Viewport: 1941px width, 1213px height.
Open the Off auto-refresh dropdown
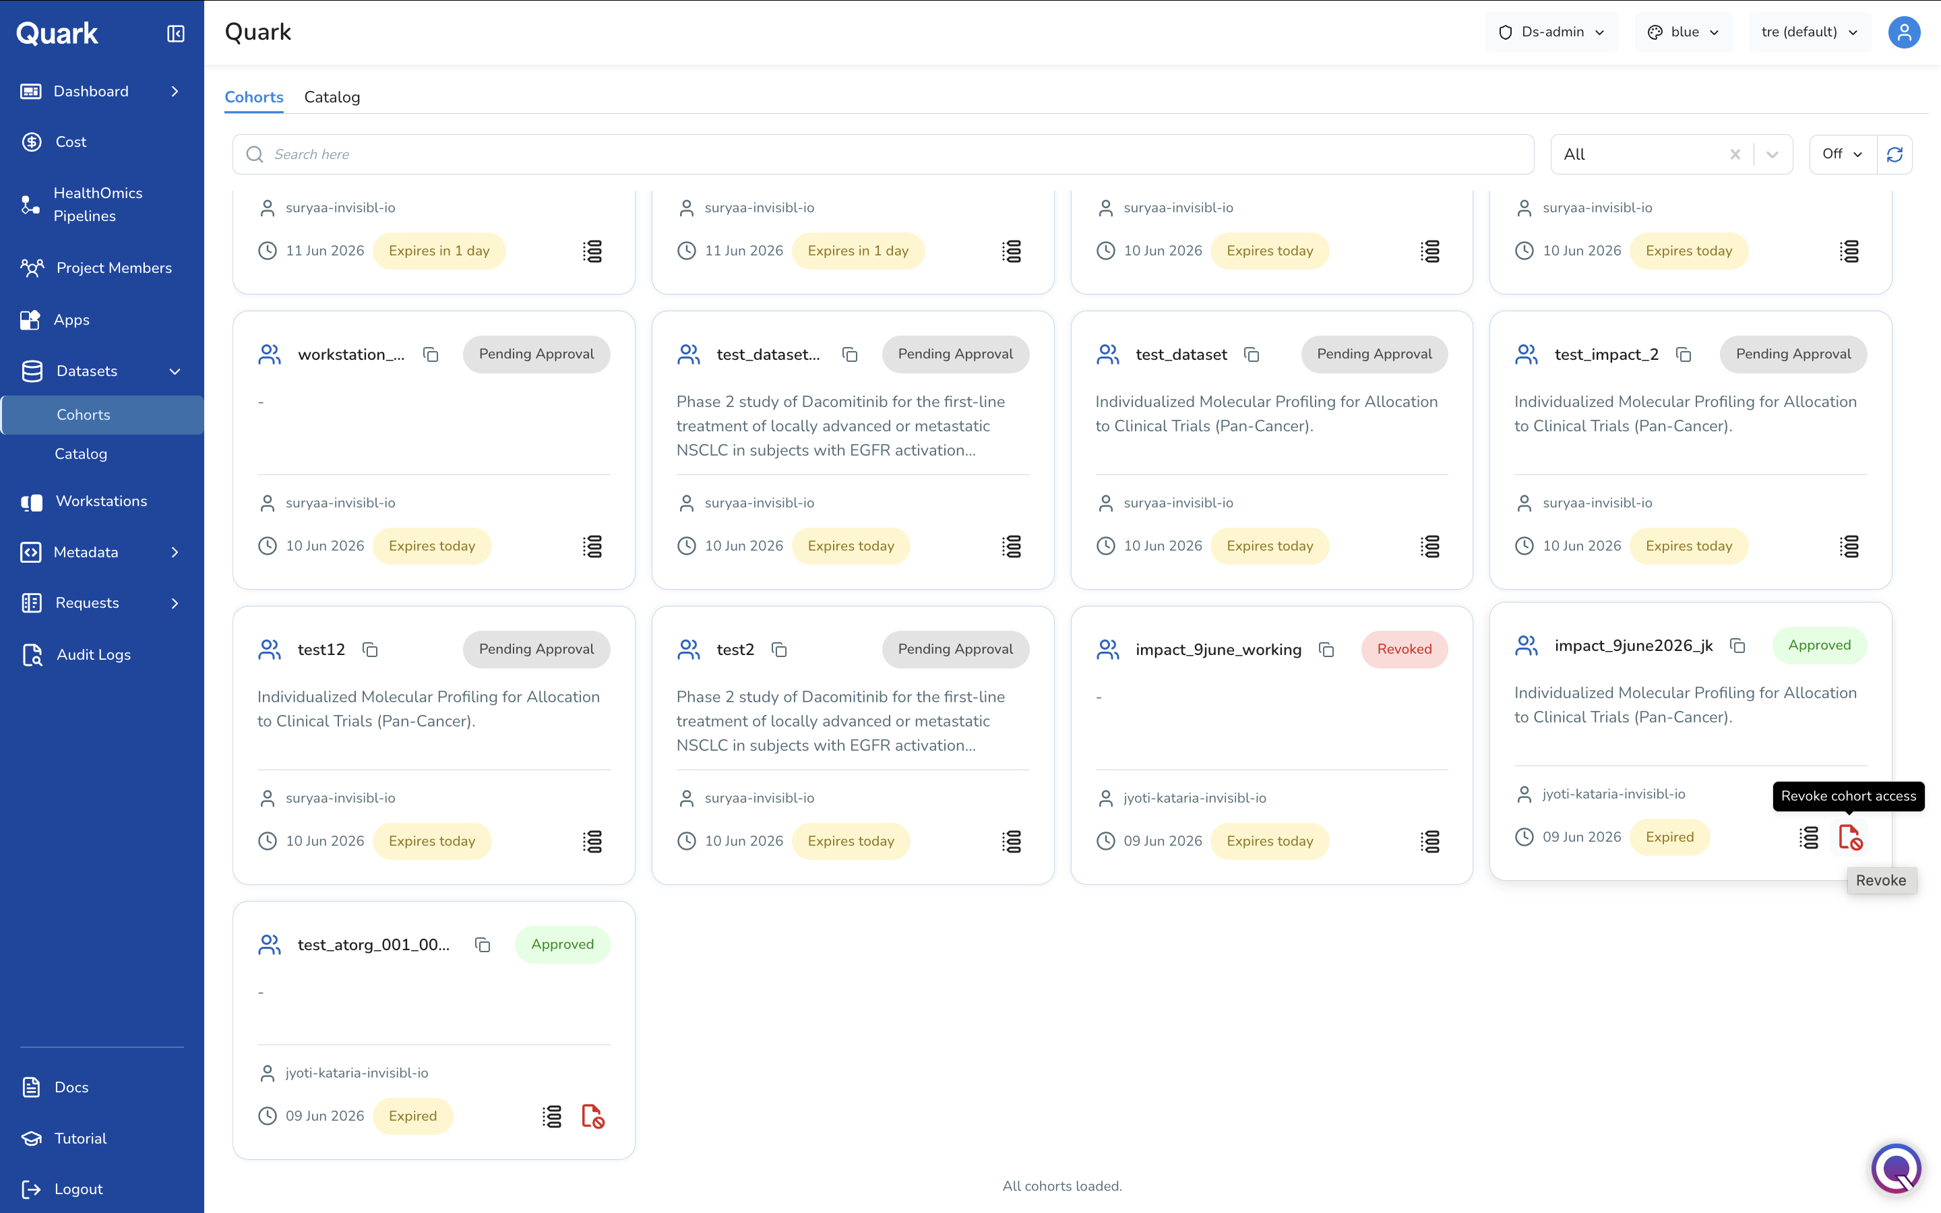[1843, 154]
